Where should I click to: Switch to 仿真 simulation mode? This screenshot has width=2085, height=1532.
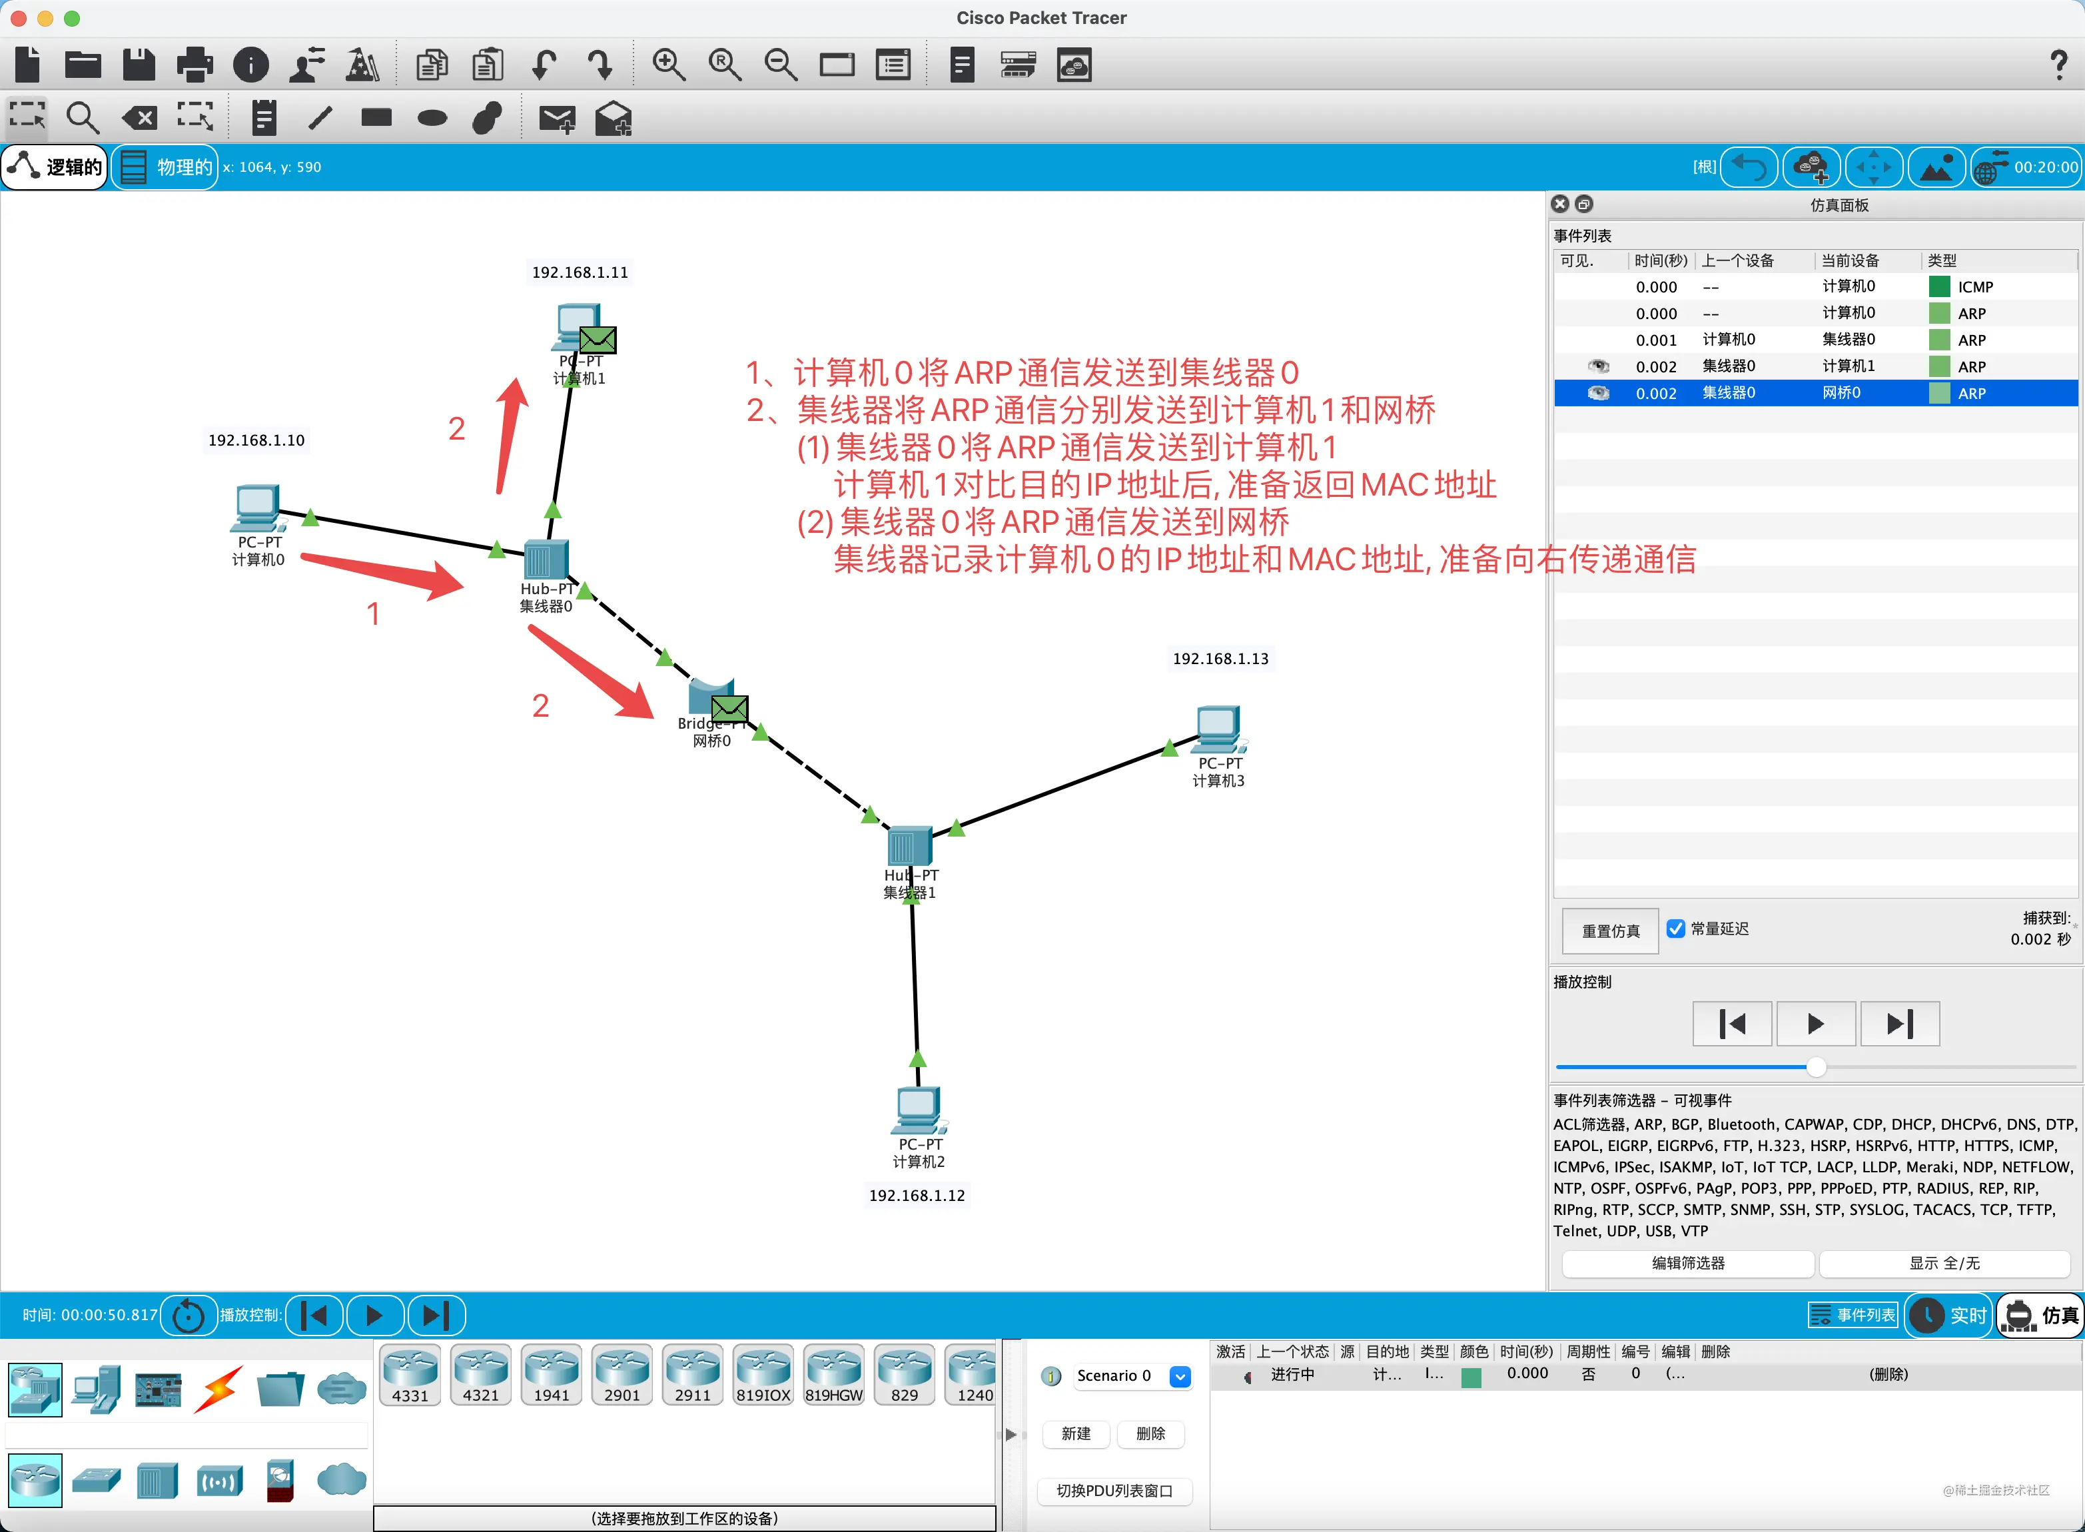[x=2040, y=1316]
